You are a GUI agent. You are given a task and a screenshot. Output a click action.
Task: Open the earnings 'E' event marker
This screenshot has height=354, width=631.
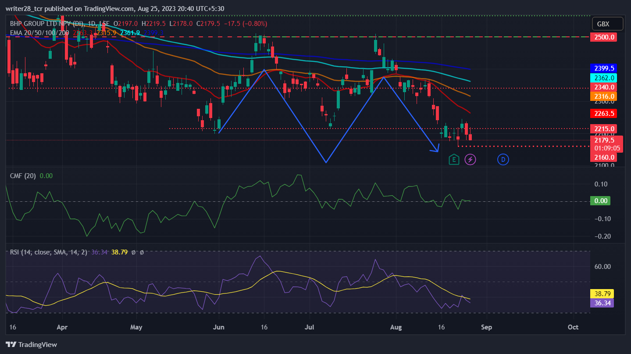point(454,160)
